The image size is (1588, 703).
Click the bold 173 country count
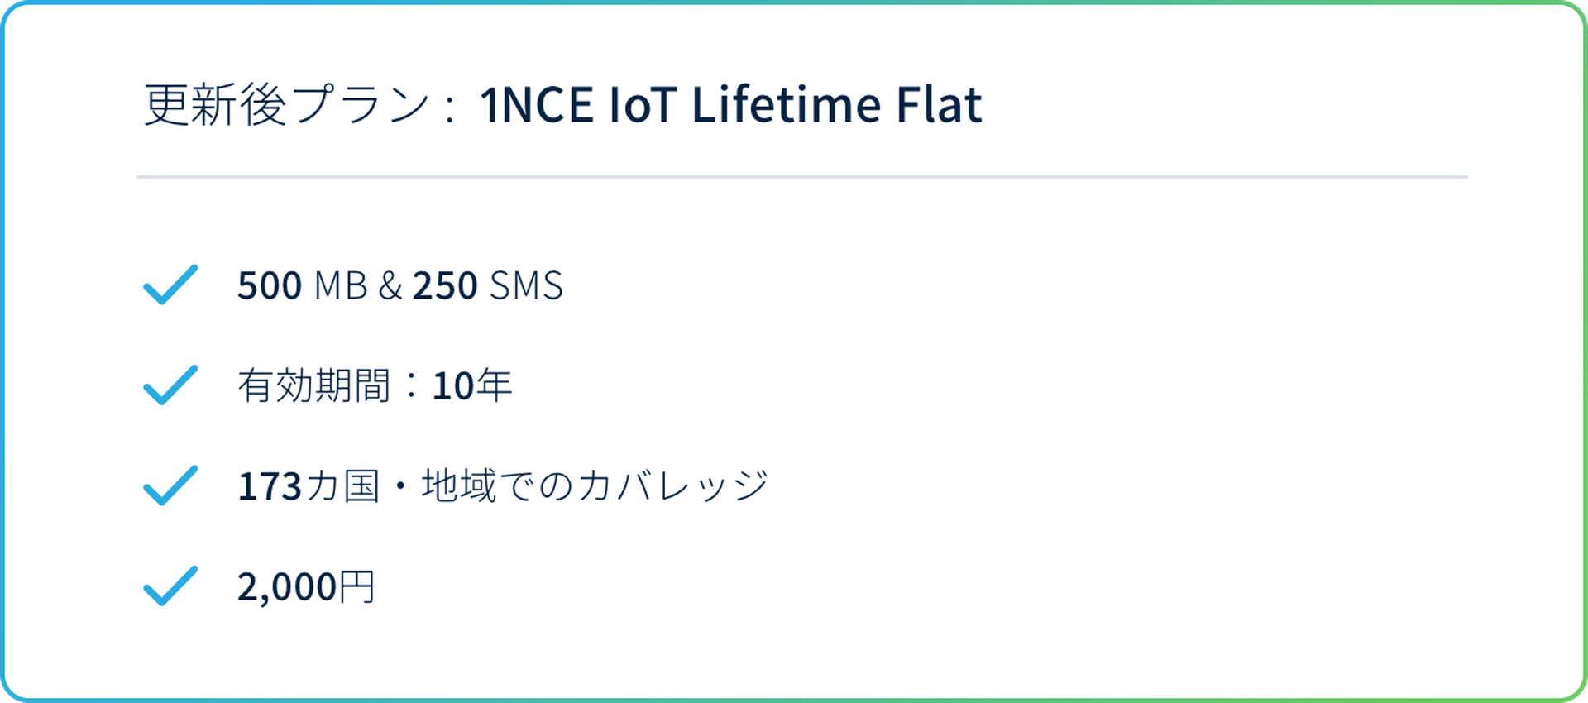click(x=270, y=486)
